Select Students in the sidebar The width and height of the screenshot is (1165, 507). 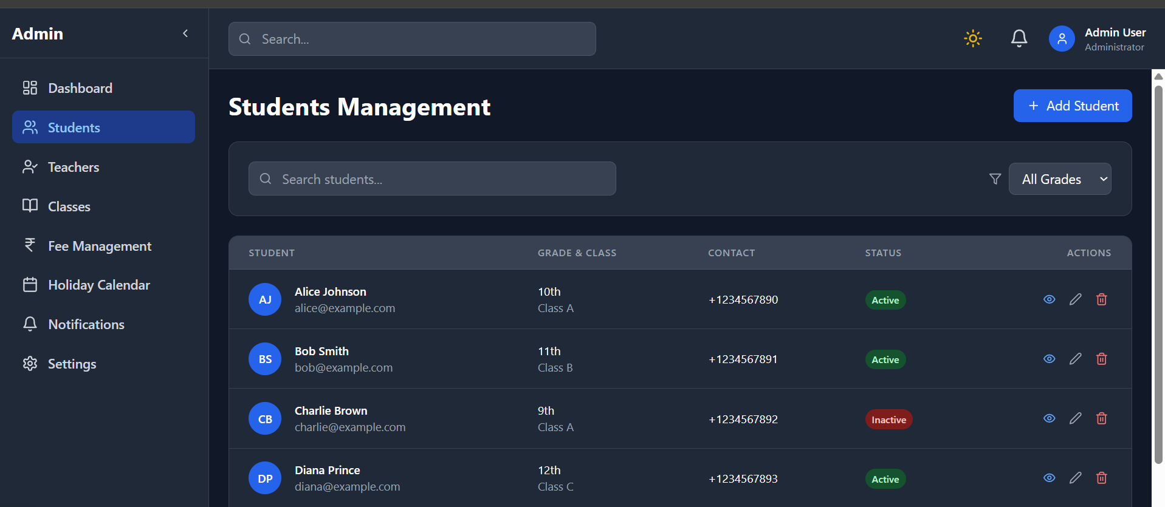click(103, 127)
